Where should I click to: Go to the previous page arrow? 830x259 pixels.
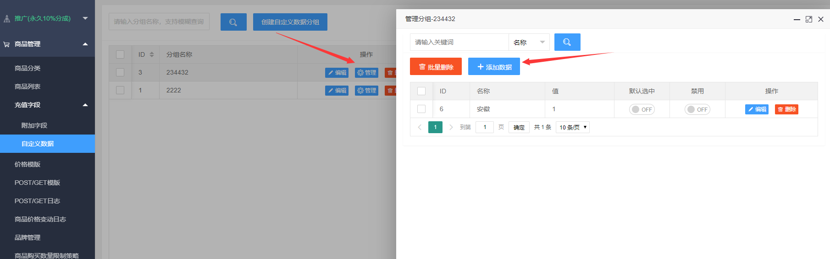click(x=420, y=127)
